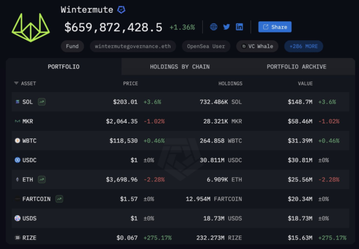359x249 pixels.
Task: Click the $31.39M WBTC value
Action: click(x=300, y=141)
